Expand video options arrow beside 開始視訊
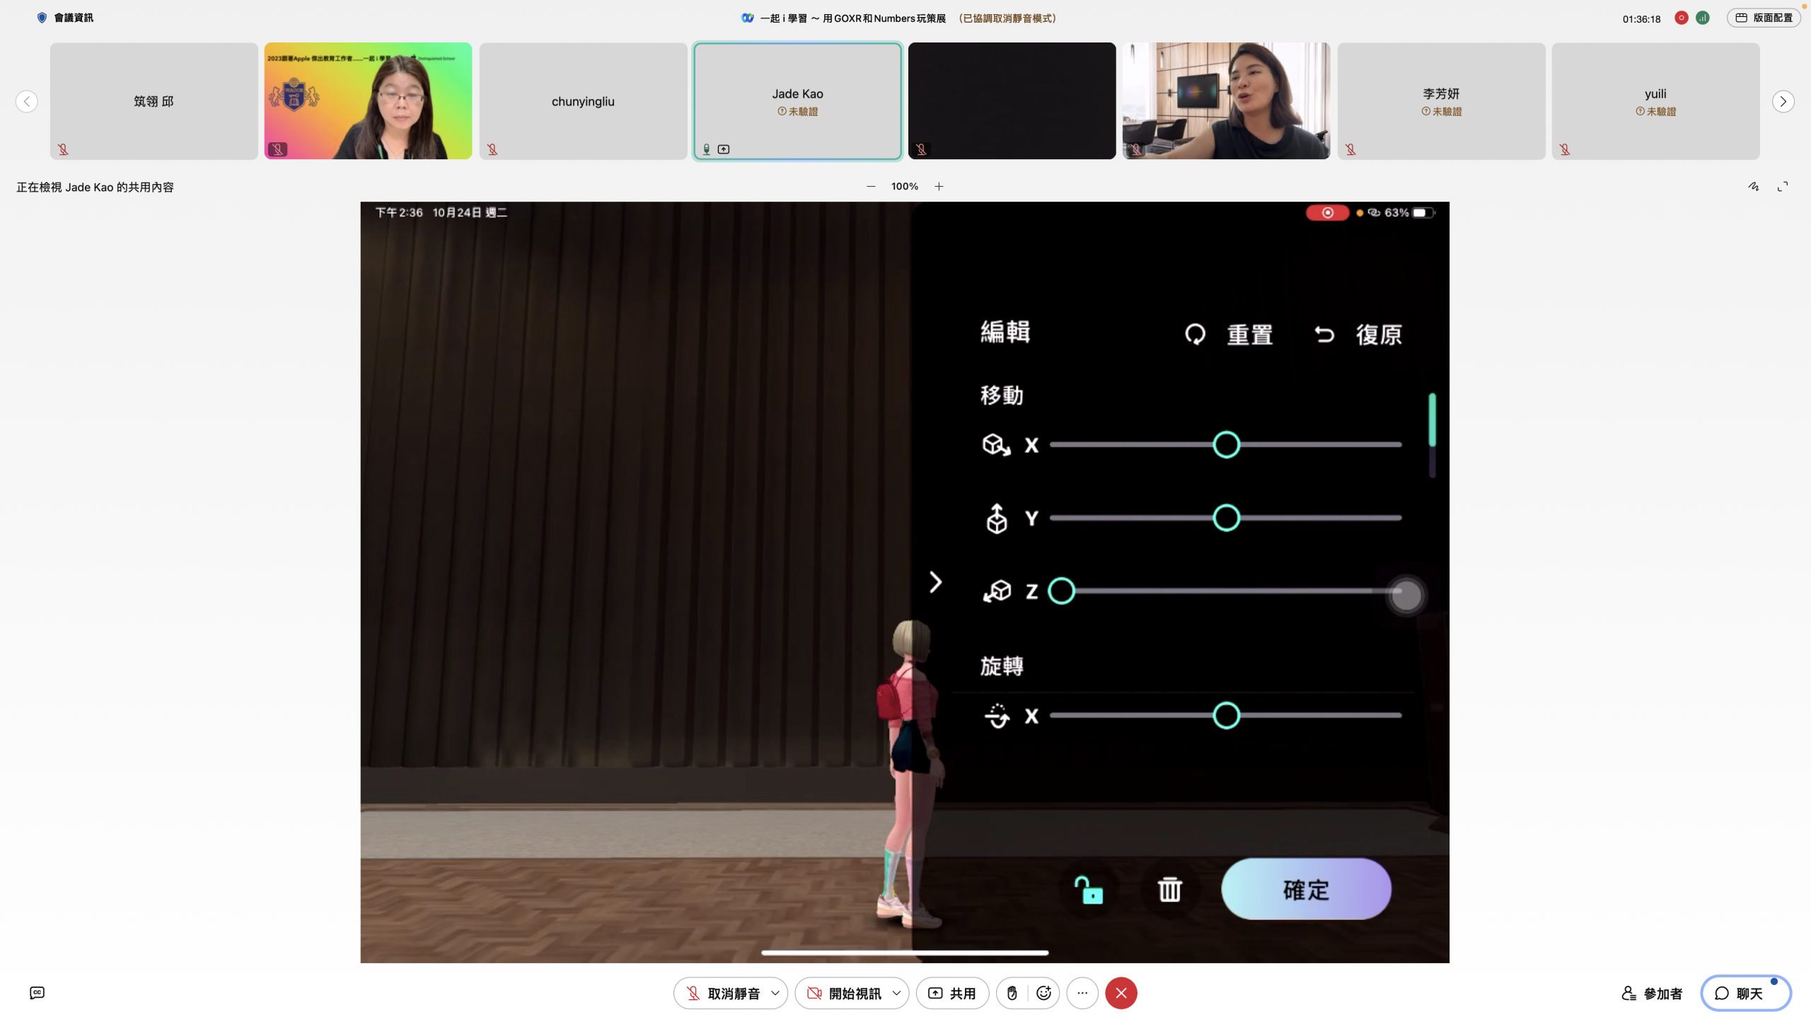The height and width of the screenshot is (1019, 1811). pyautogui.click(x=896, y=993)
